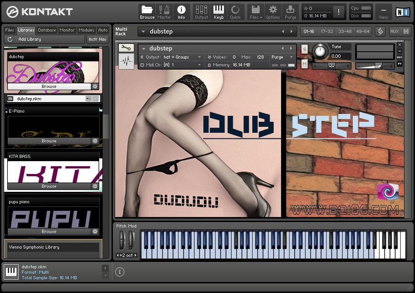
Task: Open the dubstep instrument name dropdown
Action: (x=144, y=49)
